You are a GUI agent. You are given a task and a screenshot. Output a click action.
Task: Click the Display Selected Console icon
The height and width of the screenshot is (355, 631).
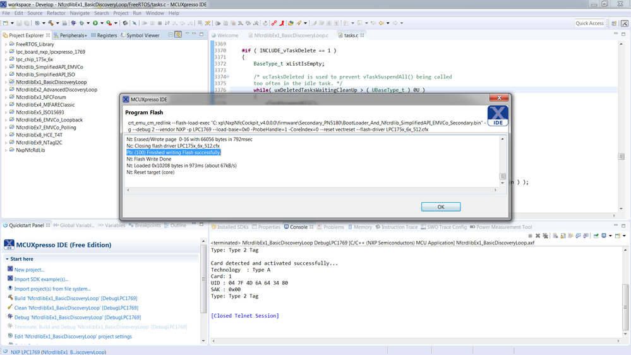click(x=604, y=236)
